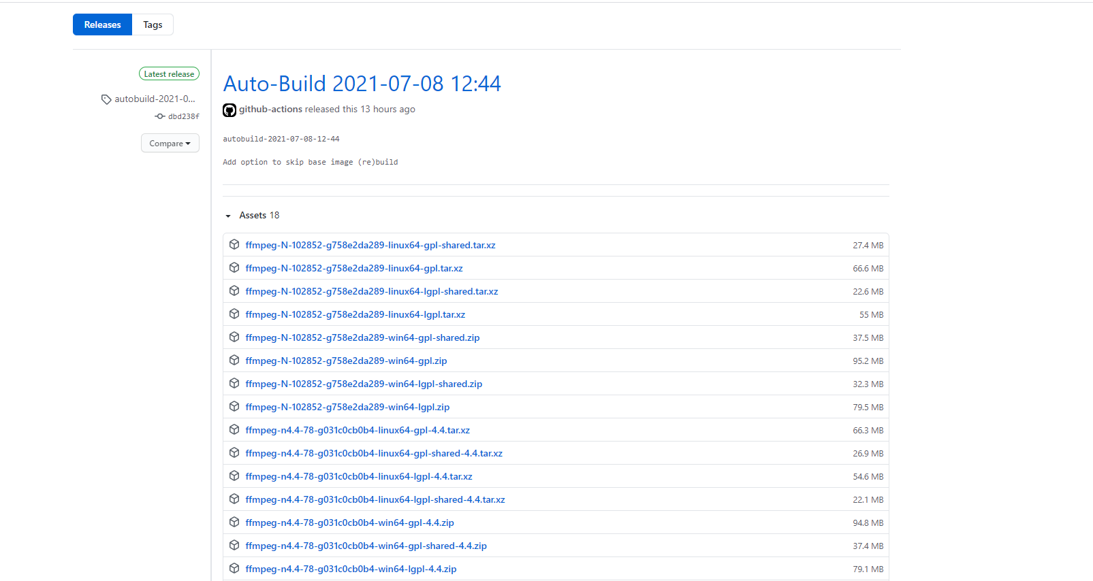This screenshot has height=581, width=1093.
Task: Click the autobuild-2021-07-08-12-44 description text
Action: 281,139
